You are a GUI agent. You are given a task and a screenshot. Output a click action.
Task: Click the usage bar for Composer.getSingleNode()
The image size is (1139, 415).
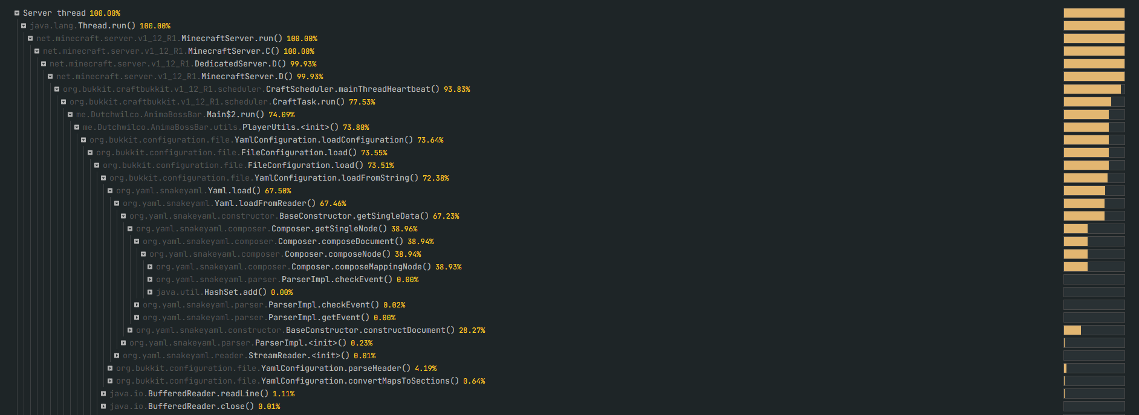1094,228
